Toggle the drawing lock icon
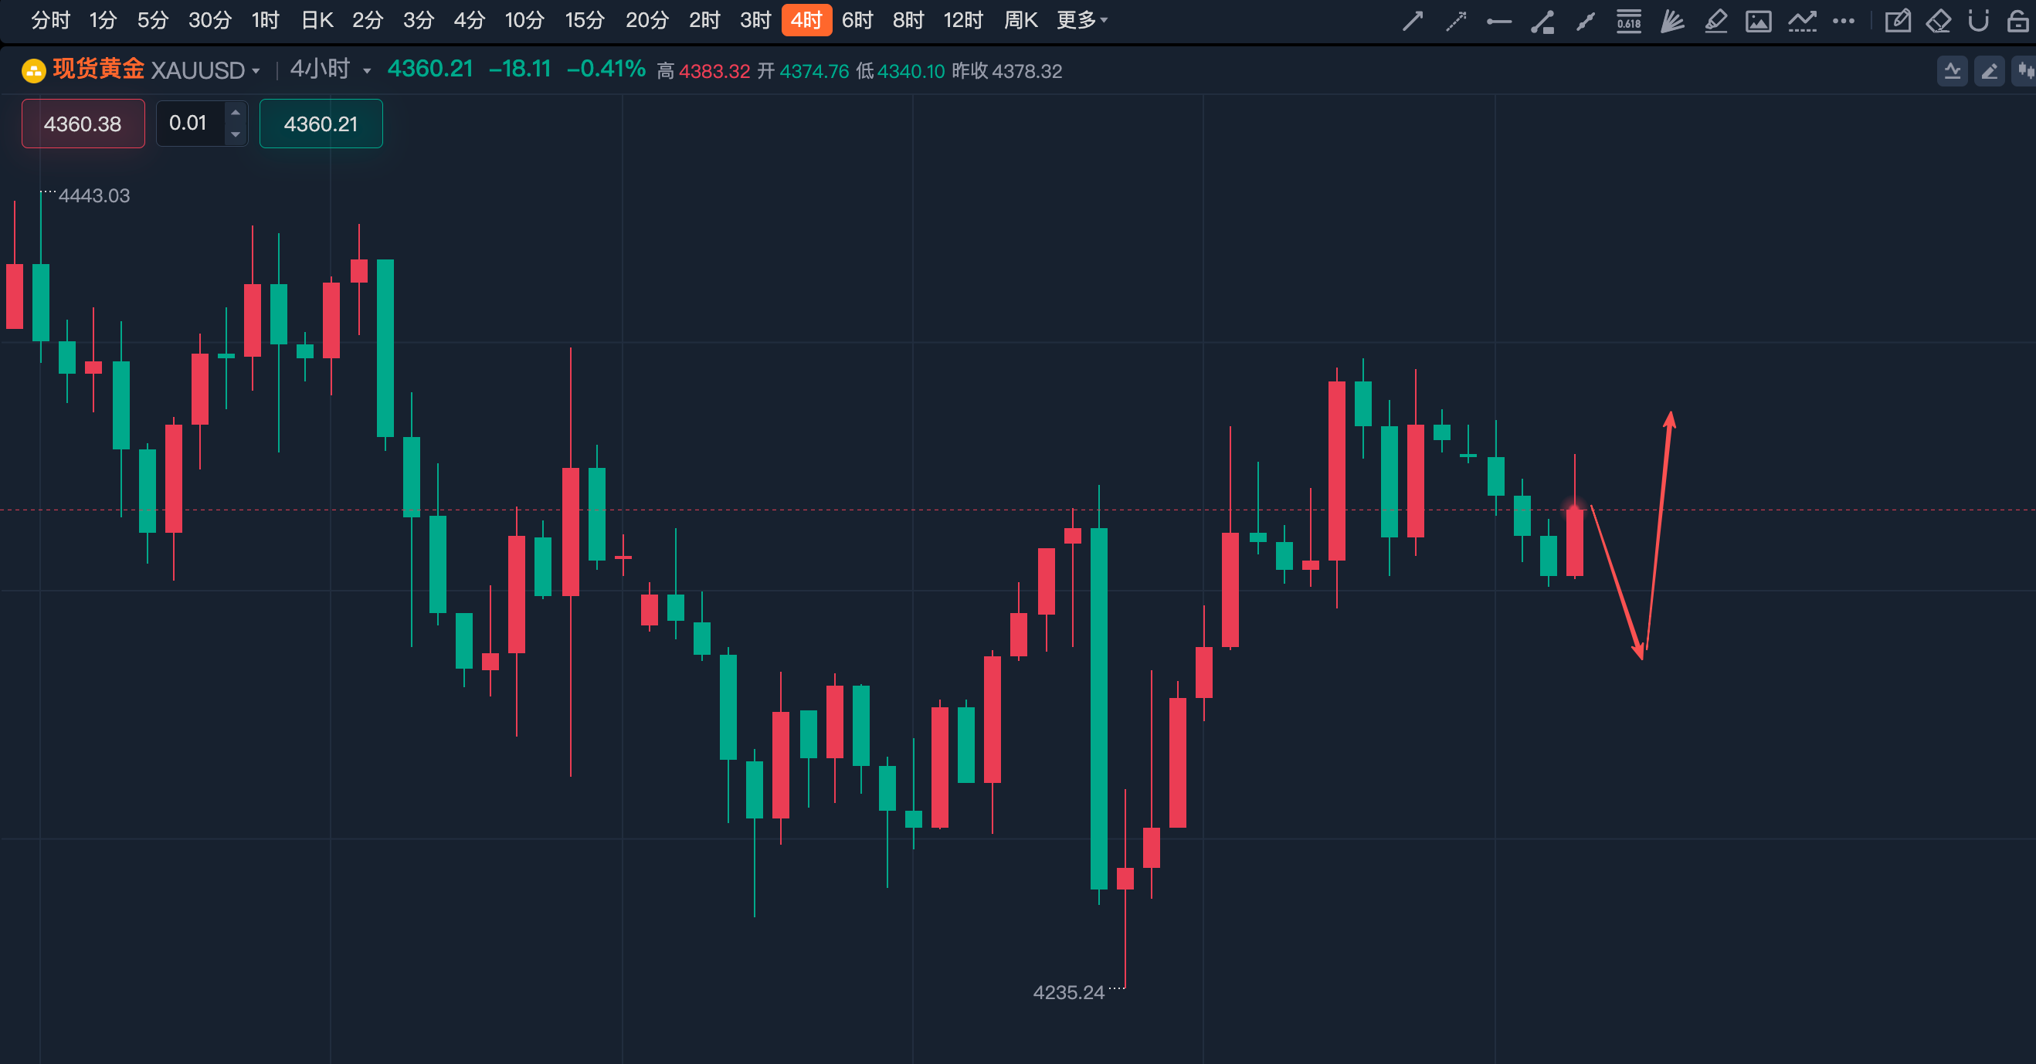The image size is (2036, 1064). (2017, 22)
